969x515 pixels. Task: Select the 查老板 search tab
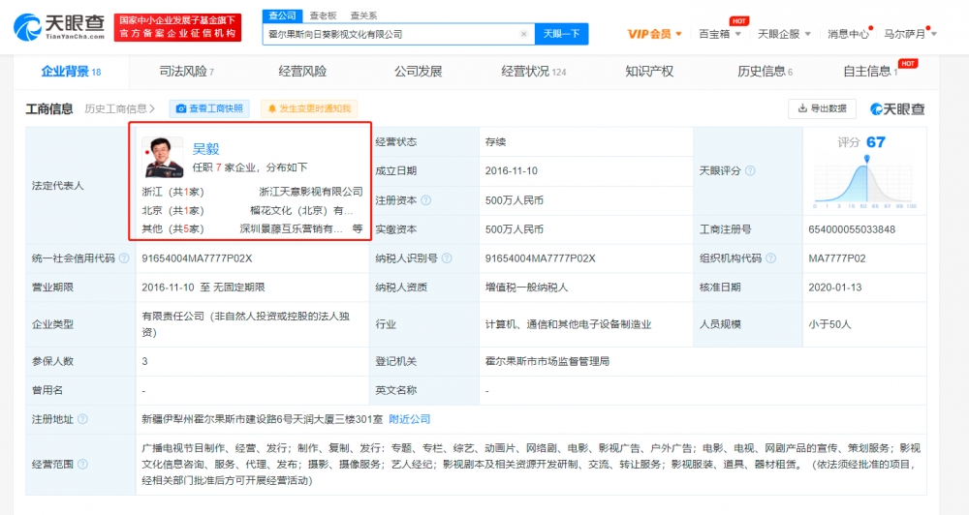[x=324, y=15]
